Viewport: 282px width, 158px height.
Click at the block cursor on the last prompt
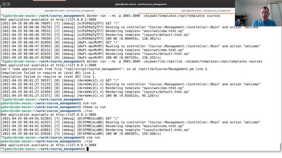[88, 149]
